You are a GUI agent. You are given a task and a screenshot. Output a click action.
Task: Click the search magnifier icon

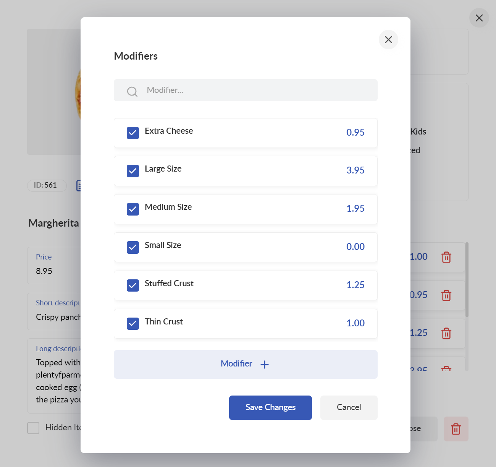(x=132, y=91)
